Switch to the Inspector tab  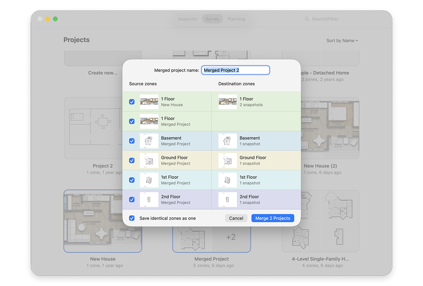click(188, 19)
